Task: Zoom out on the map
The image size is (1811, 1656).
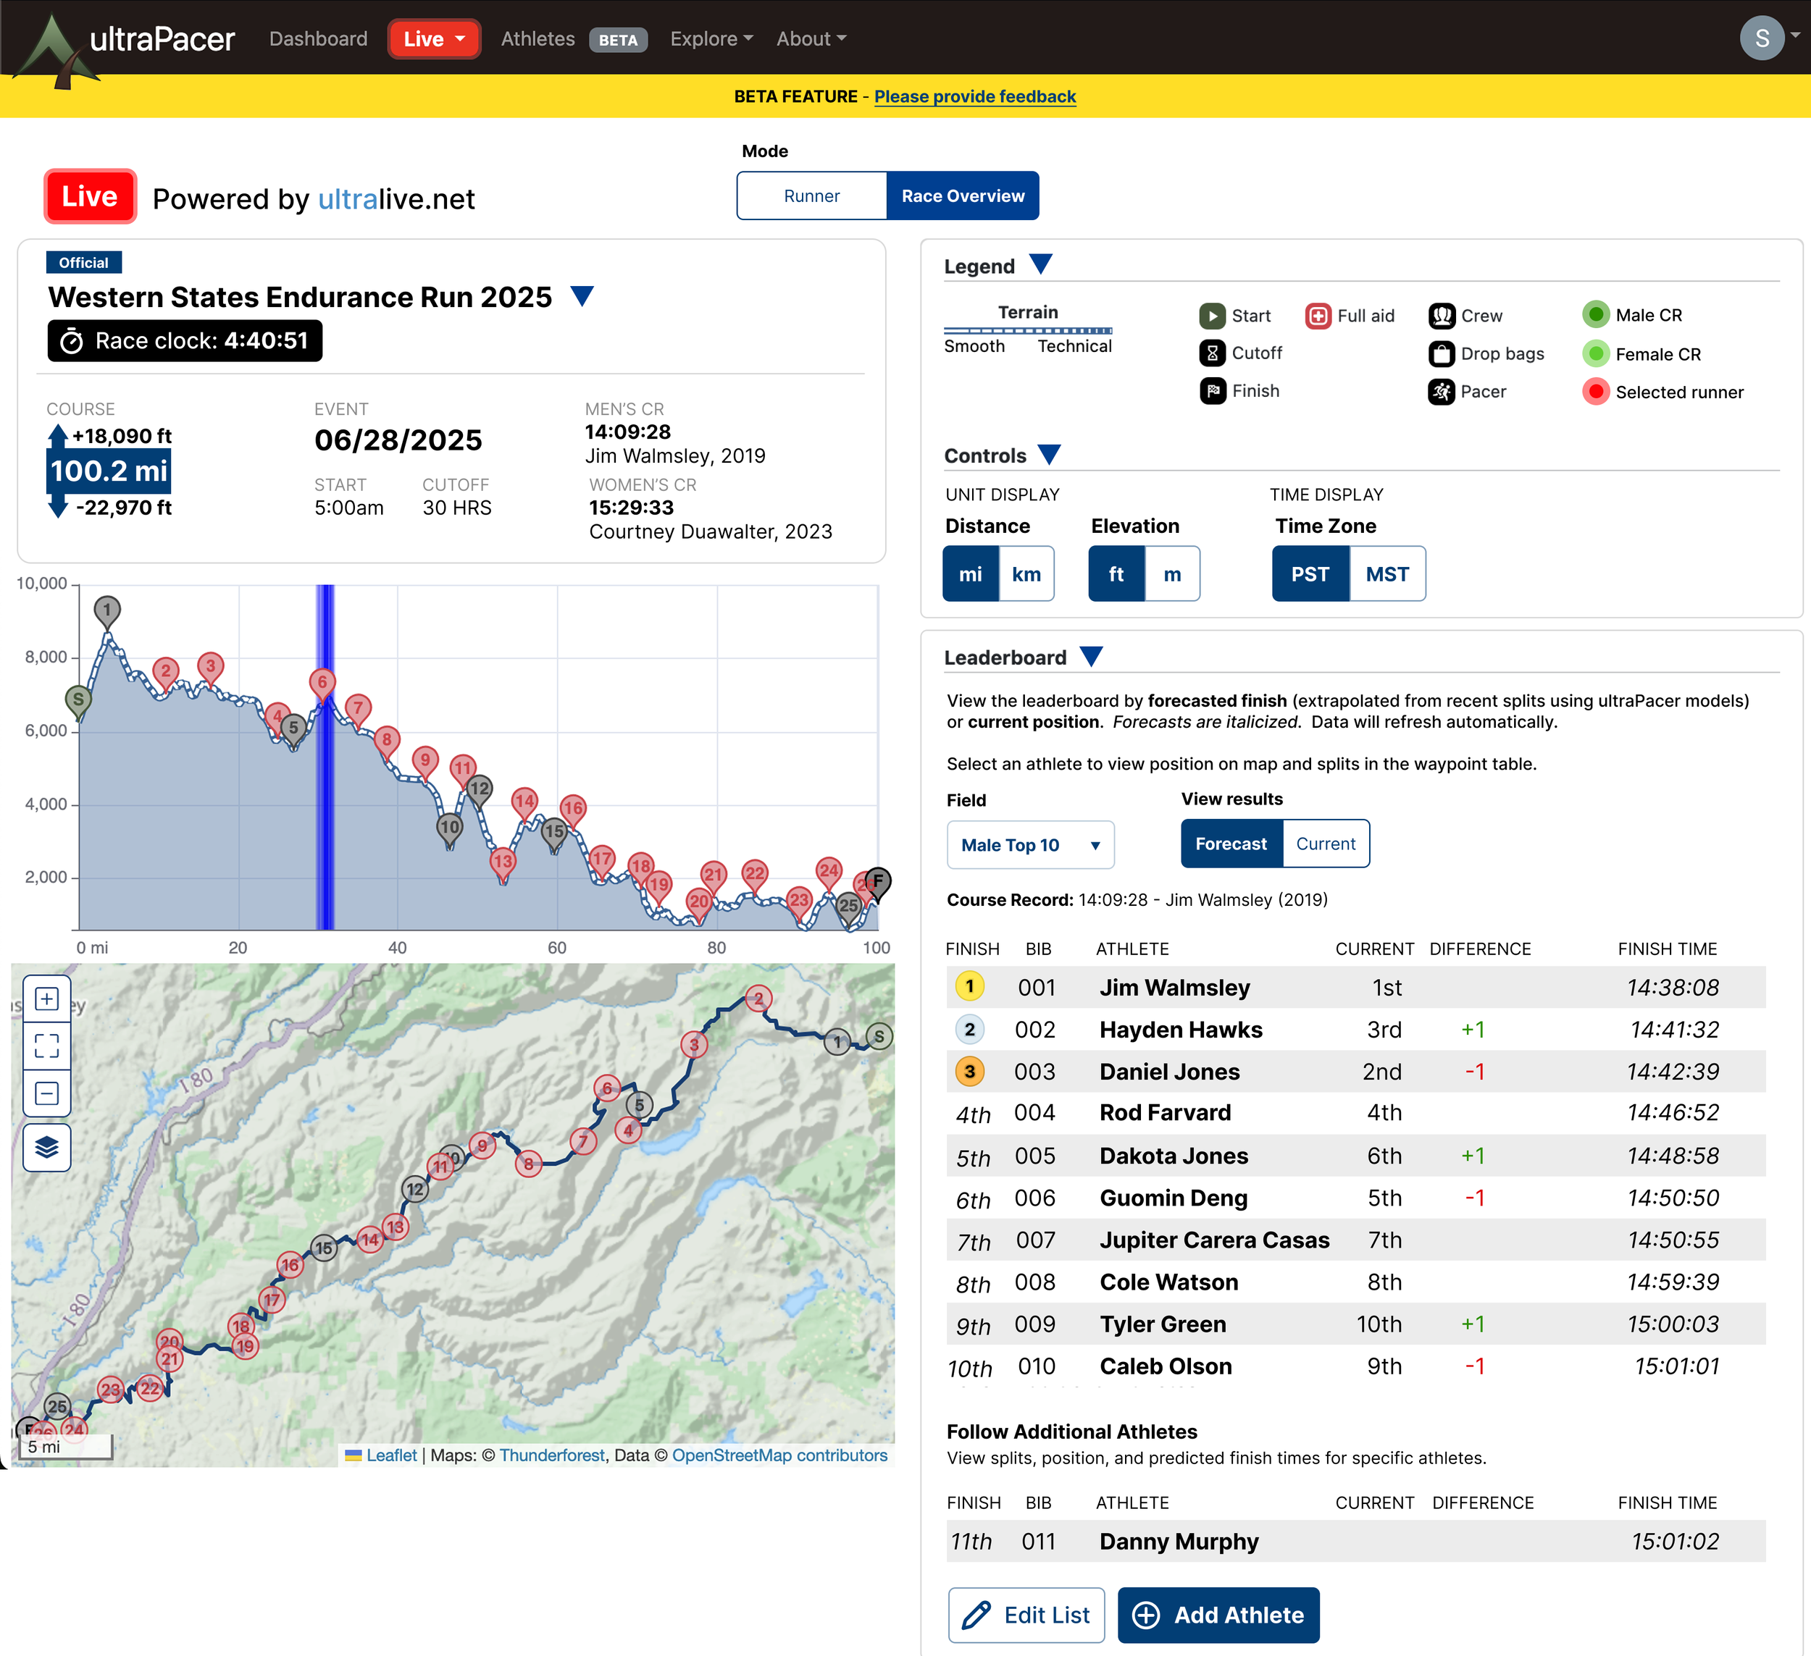Action: (46, 1093)
